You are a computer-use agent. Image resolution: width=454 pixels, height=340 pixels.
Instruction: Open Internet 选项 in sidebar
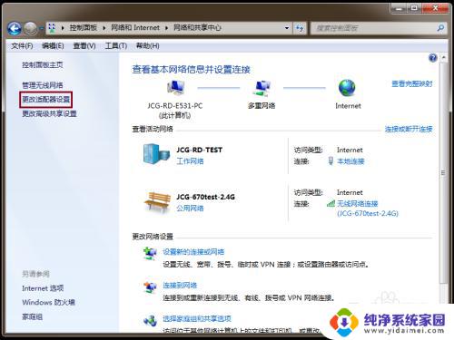(x=43, y=288)
